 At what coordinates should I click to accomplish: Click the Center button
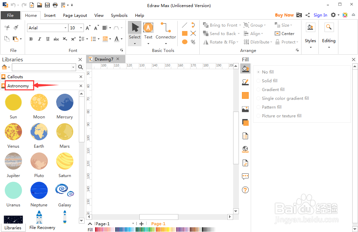[285, 34]
